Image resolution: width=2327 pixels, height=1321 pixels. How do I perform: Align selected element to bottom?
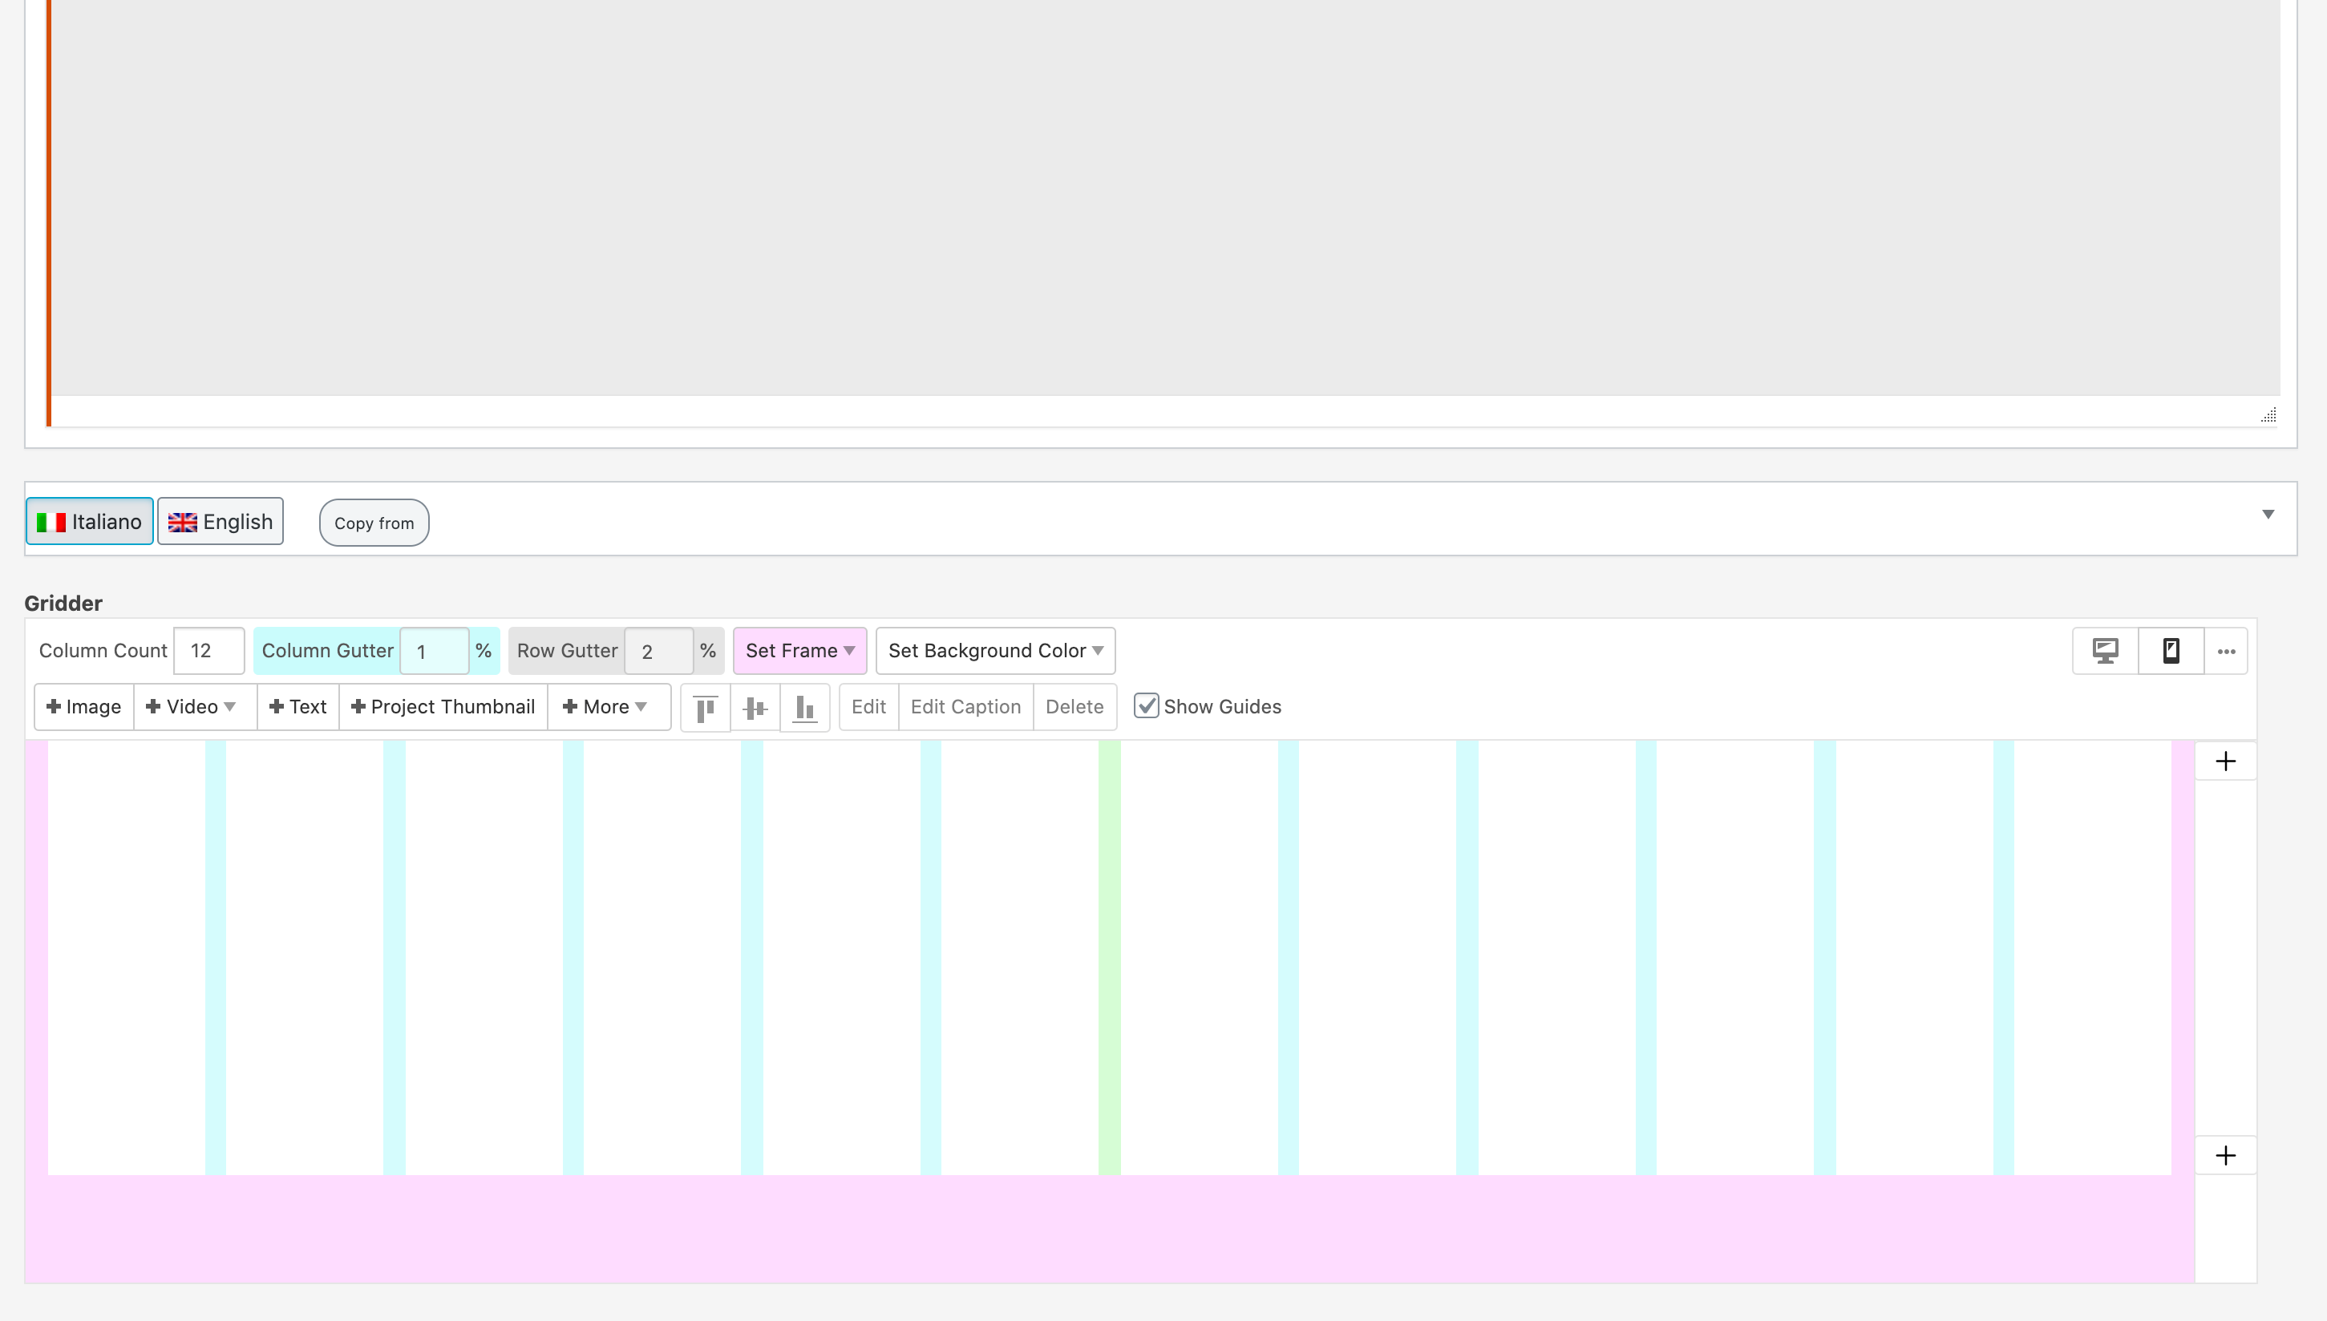pos(804,707)
